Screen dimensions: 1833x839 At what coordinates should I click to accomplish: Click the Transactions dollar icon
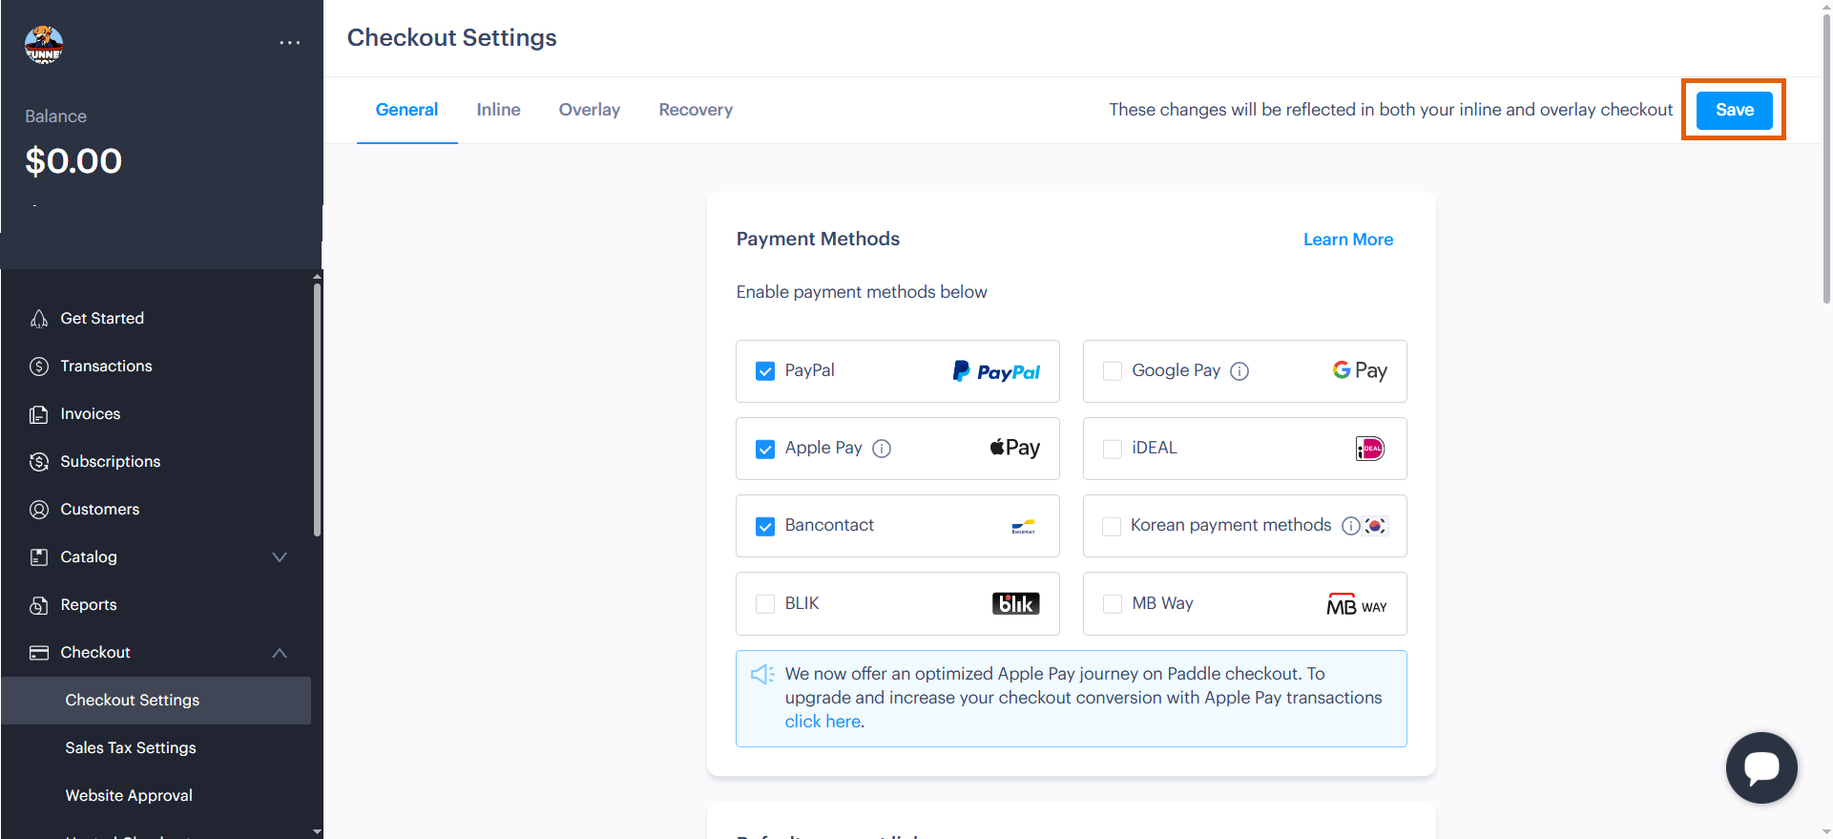39,367
